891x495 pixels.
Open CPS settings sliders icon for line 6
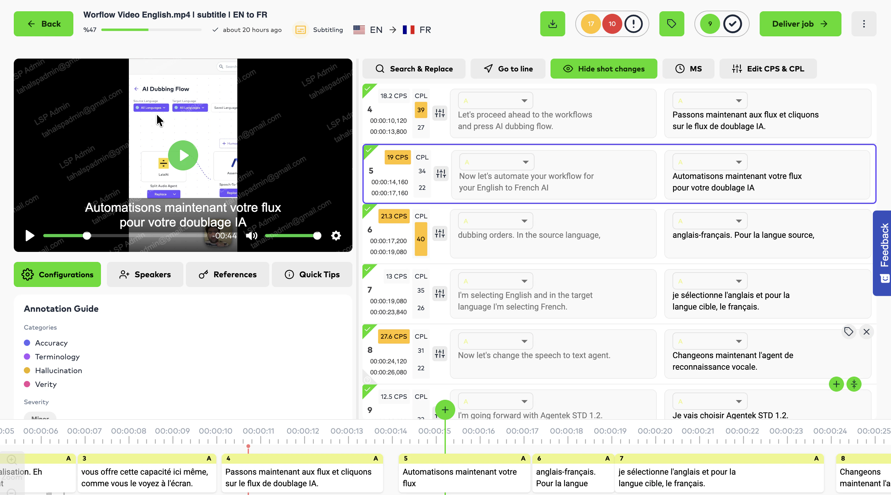(440, 233)
